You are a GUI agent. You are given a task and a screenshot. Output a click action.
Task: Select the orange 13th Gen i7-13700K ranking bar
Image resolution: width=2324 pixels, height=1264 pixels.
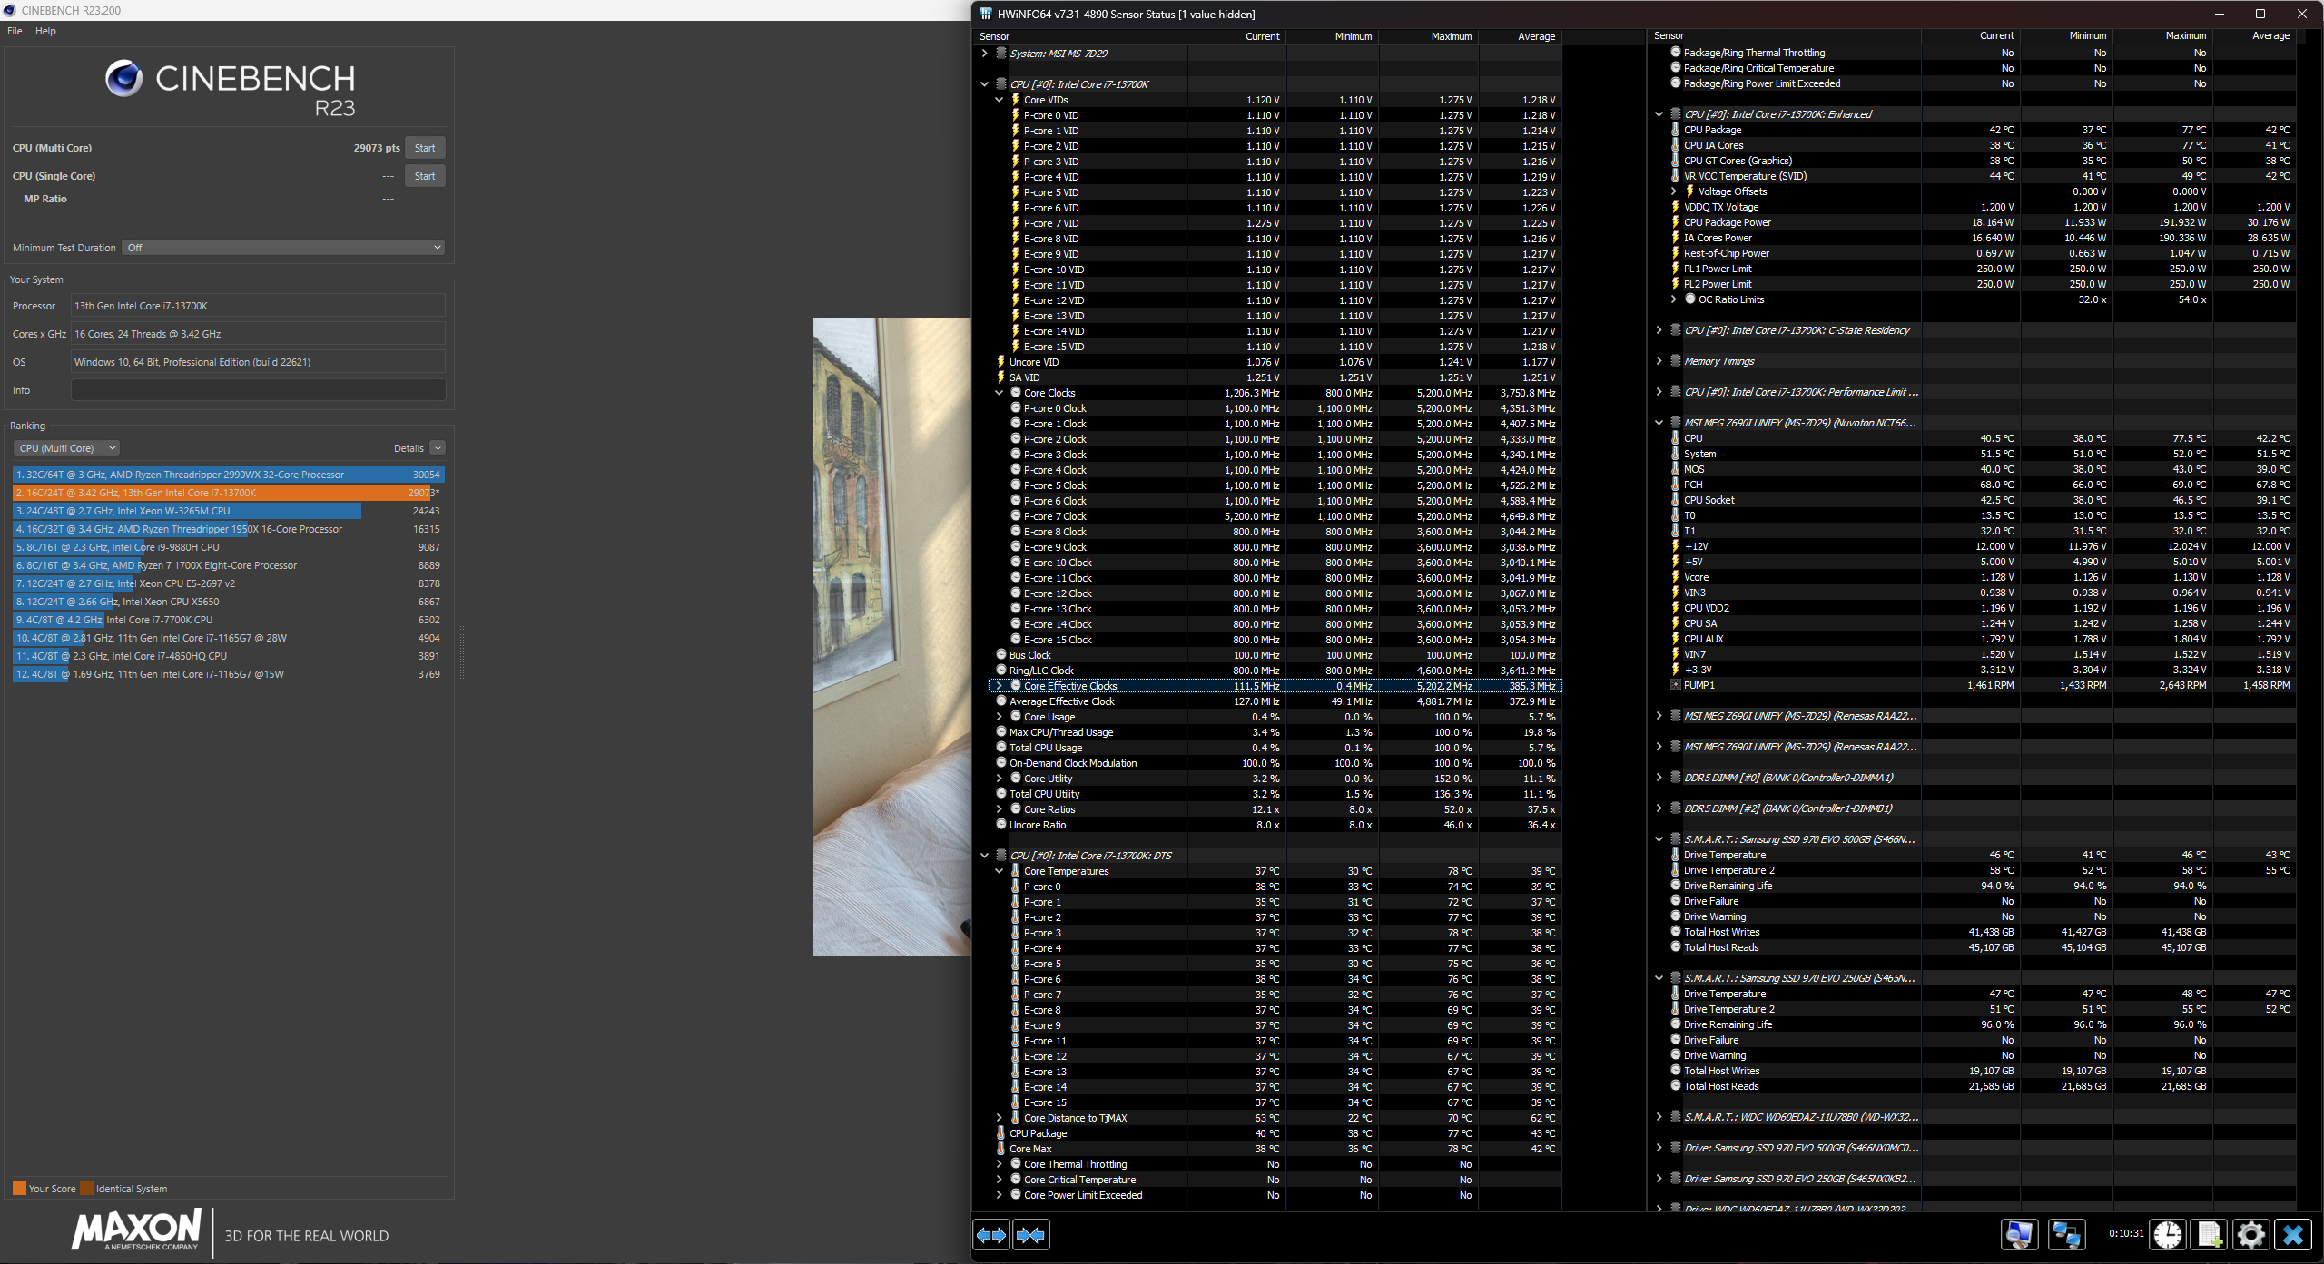point(229,493)
